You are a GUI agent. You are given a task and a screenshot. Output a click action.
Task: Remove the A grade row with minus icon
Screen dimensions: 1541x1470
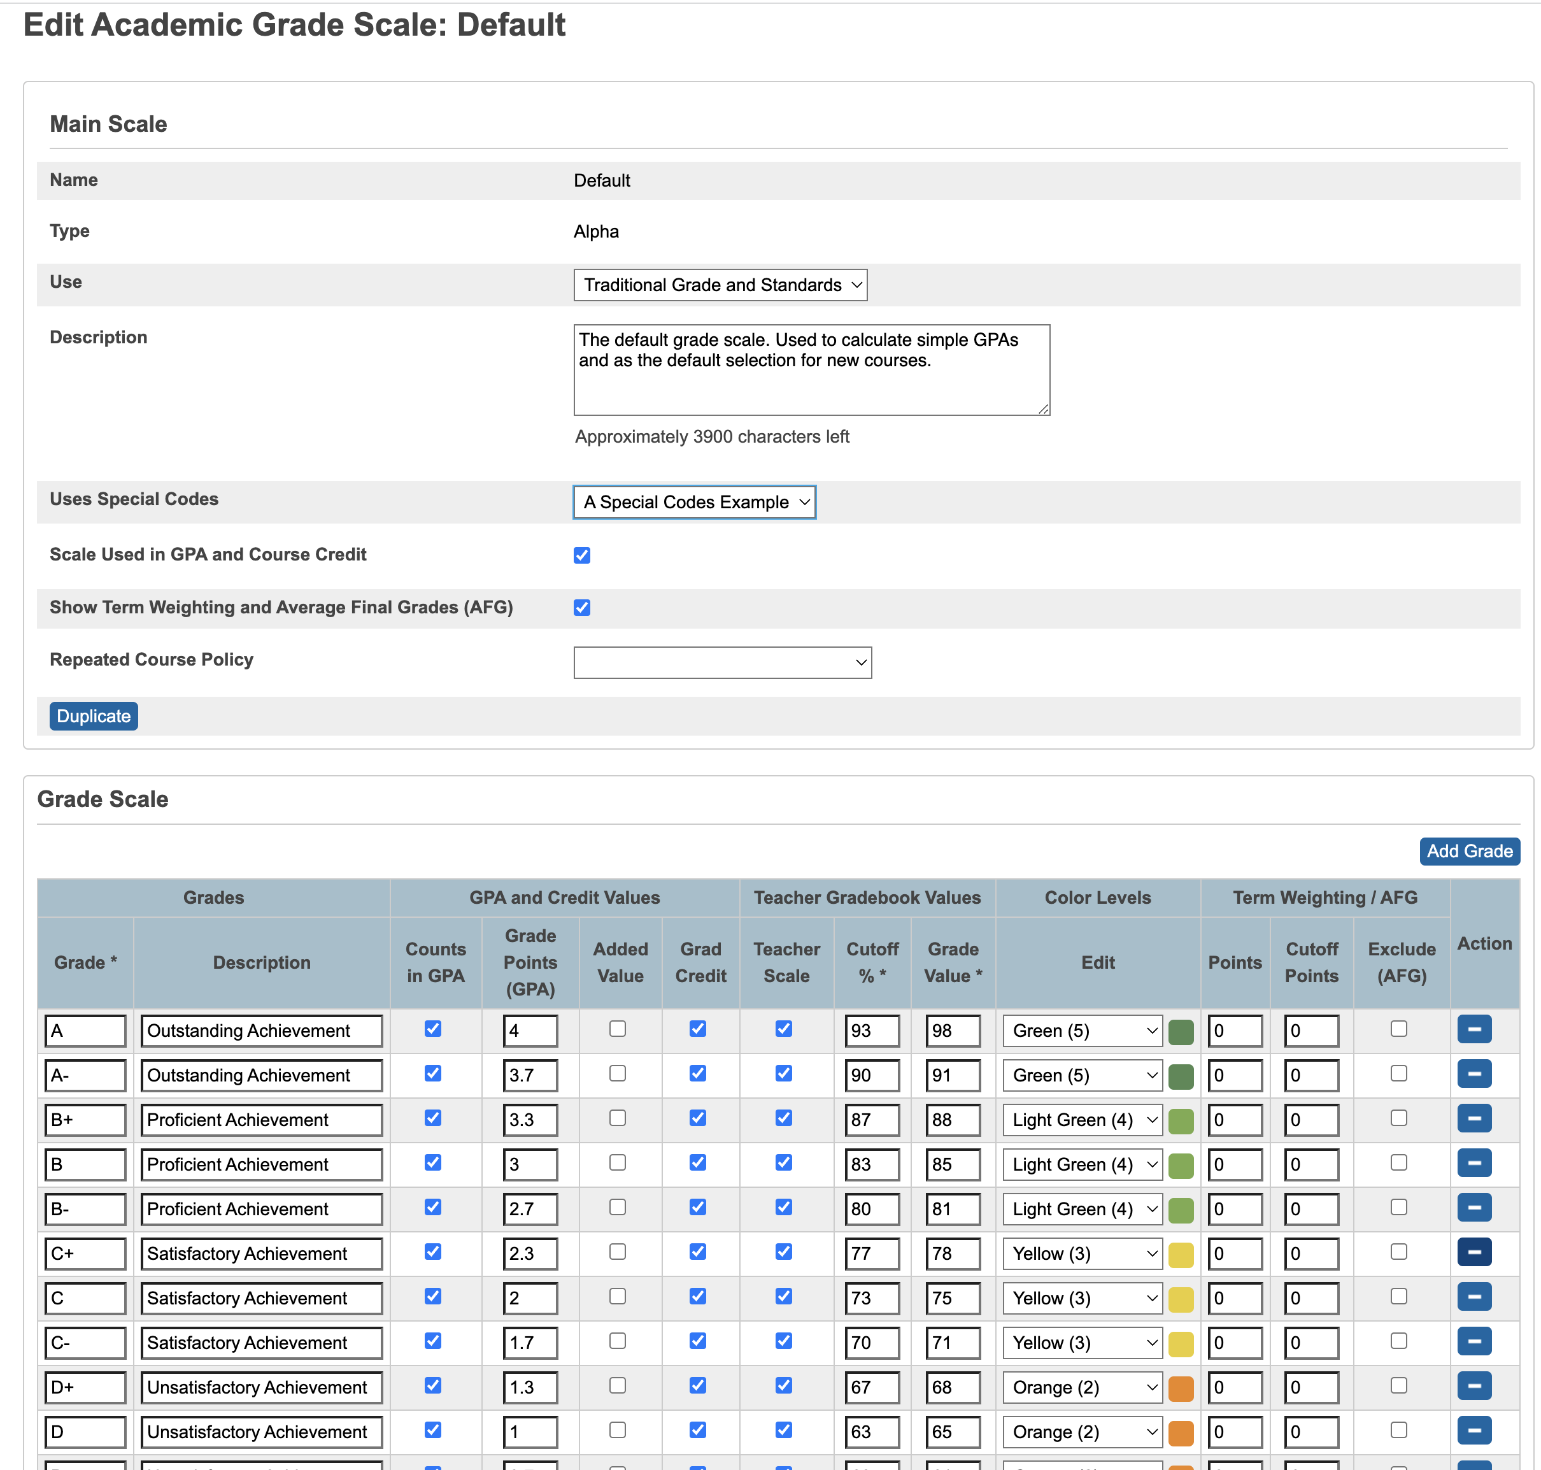[1474, 1029]
